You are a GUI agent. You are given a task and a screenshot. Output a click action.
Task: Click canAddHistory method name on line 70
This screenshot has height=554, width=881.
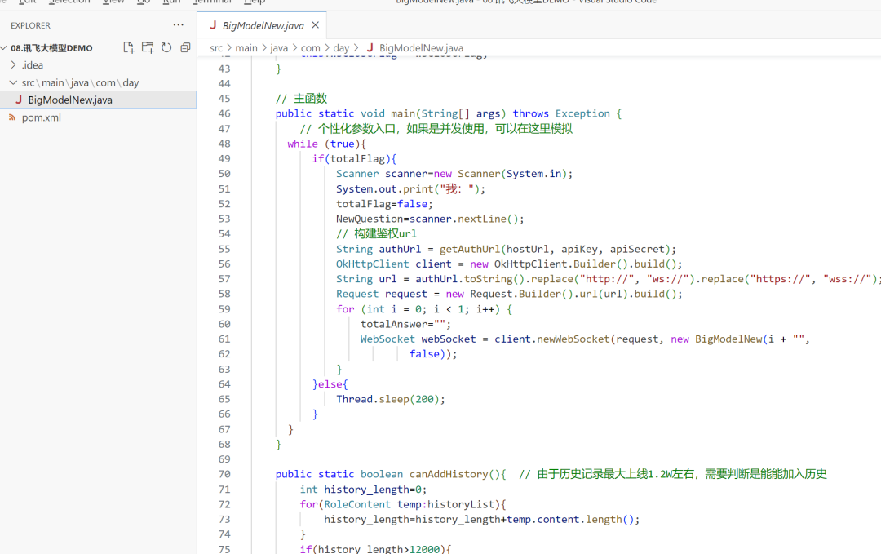point(449,474)
